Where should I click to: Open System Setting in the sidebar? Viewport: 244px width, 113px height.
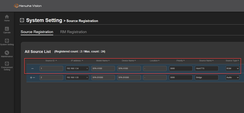(x=7, y=42)
